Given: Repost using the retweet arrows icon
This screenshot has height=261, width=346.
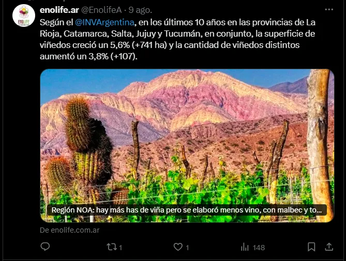Looking at the screenshot, I should tap(112, 247).
